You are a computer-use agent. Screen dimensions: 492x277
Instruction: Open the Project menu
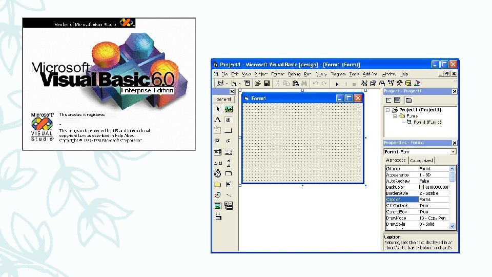261,74
